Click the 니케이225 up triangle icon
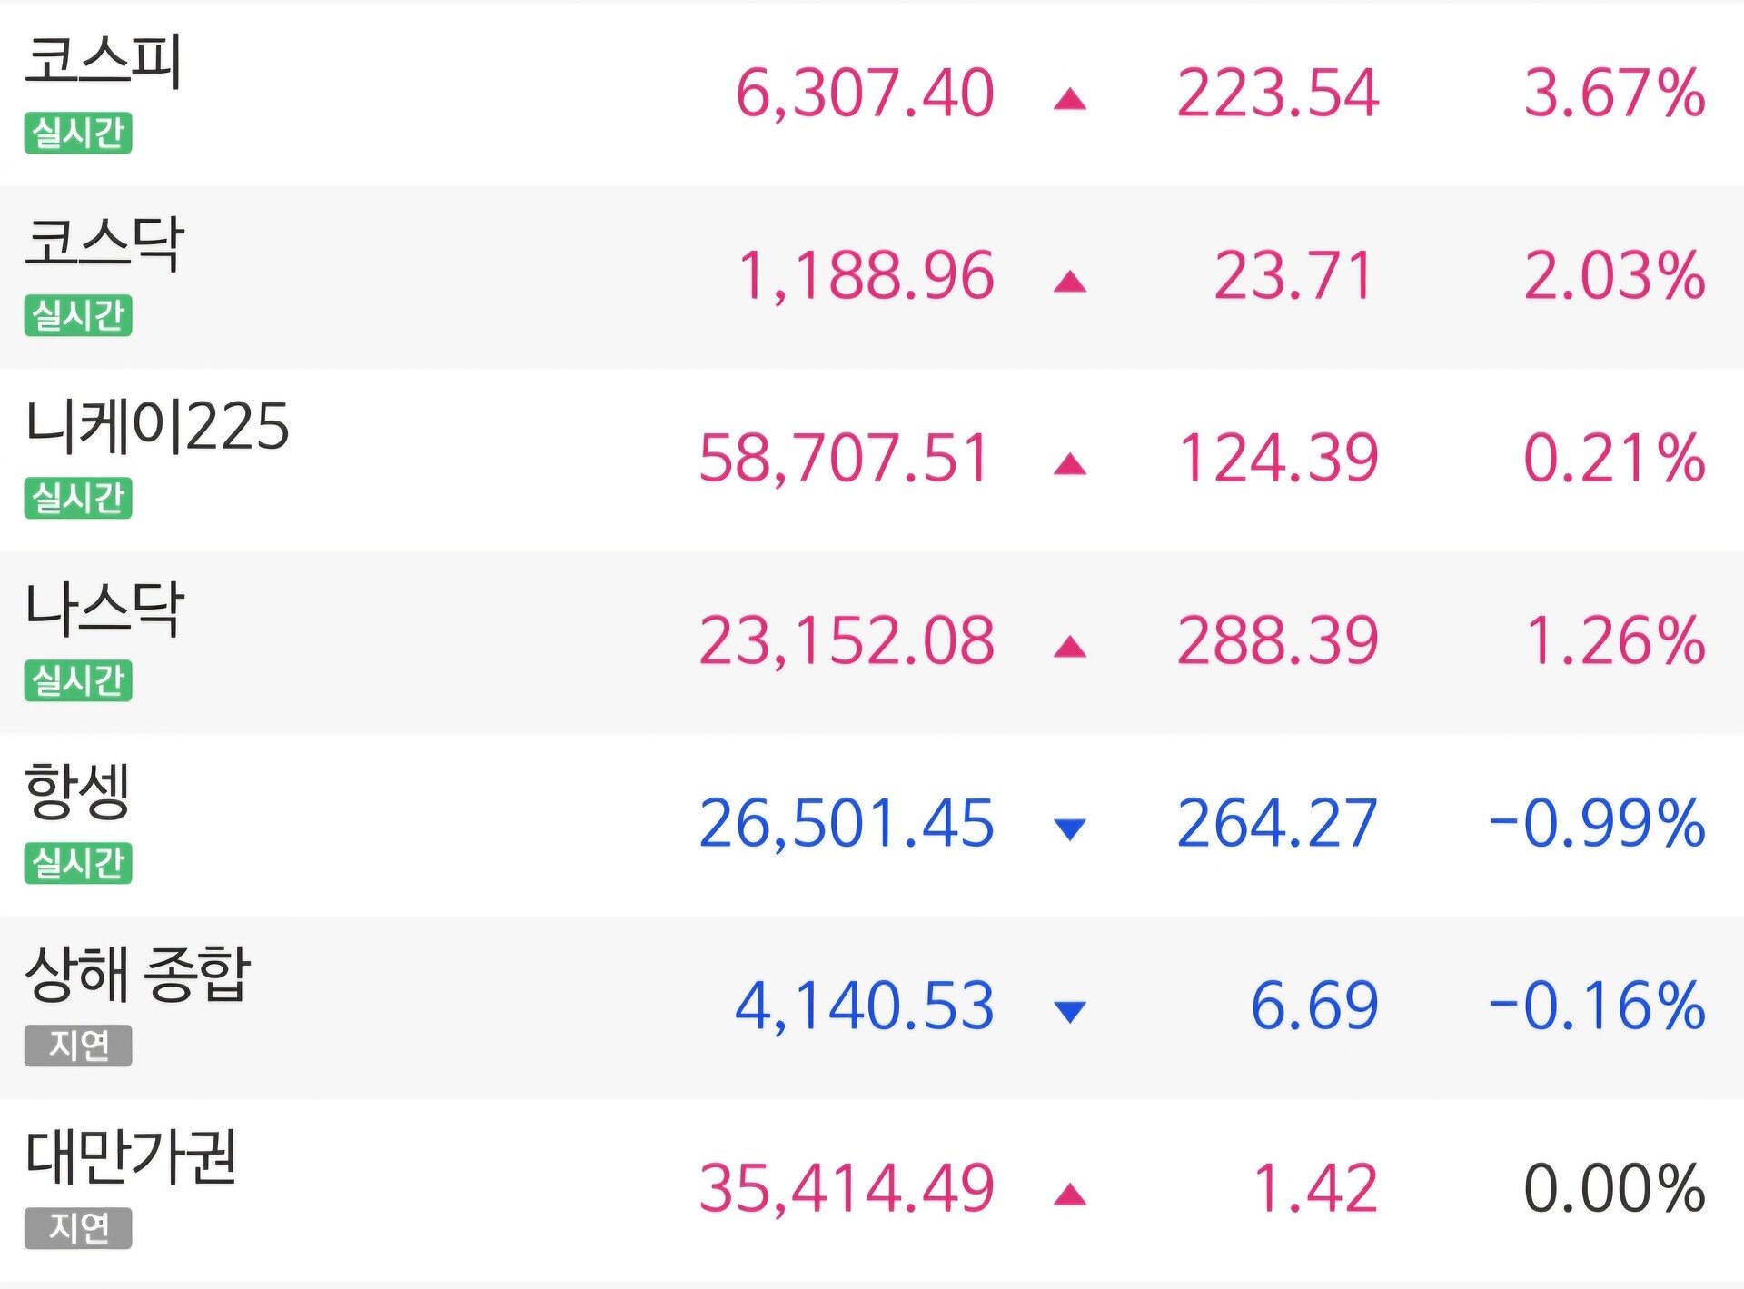This screenshot has height=1289, width=1744. (x=1070, y=464)
